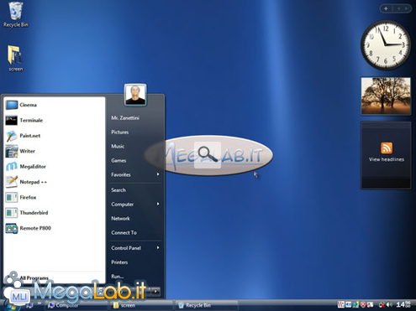This screenshot has width=416, height=311.
Task: Launch Remote P800 from the Start menu
Action: [x=54, y=228]
